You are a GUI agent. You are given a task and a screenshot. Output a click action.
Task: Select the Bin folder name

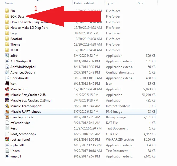pos(12,11)
